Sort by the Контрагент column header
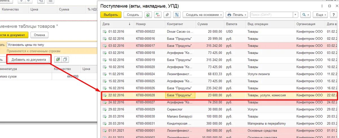339x138 pixels. click(180, 24)
